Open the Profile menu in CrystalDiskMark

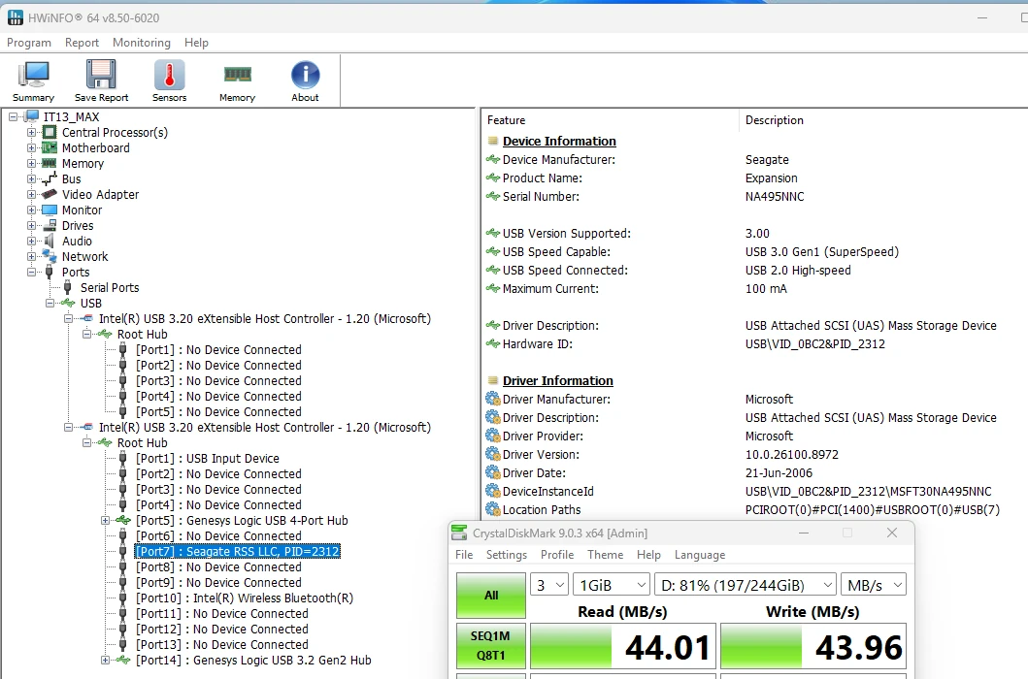[557, 555]
